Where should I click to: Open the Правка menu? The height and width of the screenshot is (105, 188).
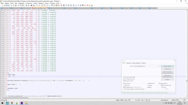click(7, 3)
